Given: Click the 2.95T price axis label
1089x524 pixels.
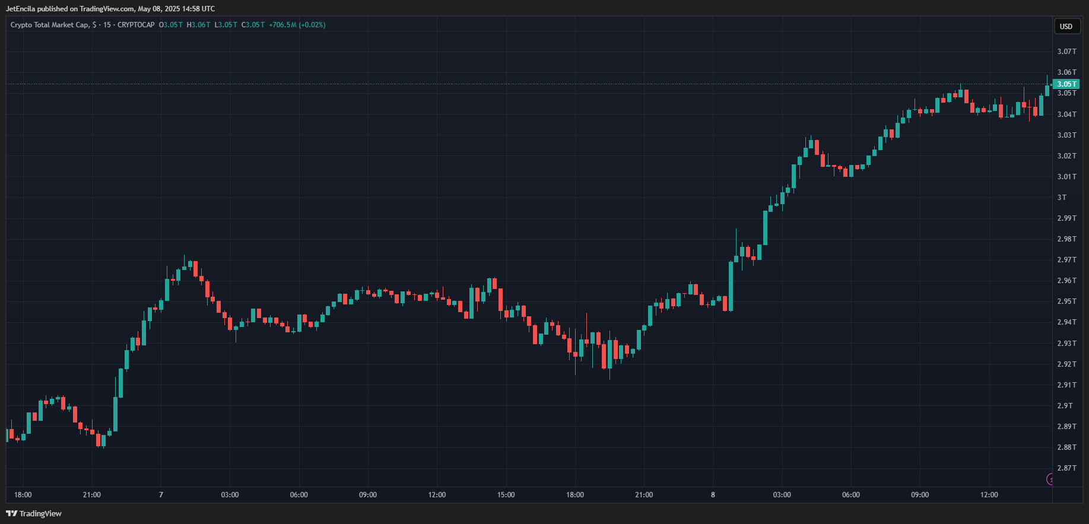Looking at the screenshot, I should point(1066,301).
